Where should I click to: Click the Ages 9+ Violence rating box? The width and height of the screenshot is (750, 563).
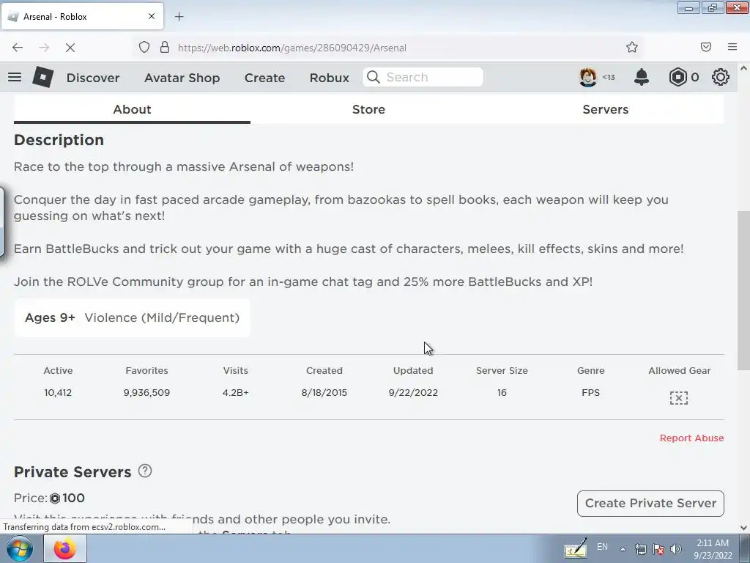(132, 318)
